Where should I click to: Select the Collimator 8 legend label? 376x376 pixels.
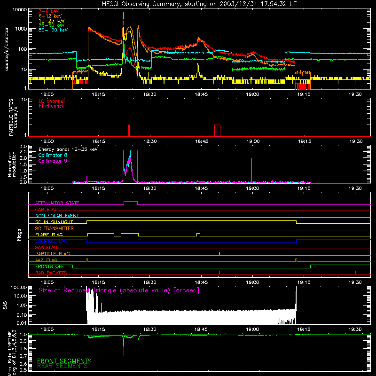pos(53,155)
